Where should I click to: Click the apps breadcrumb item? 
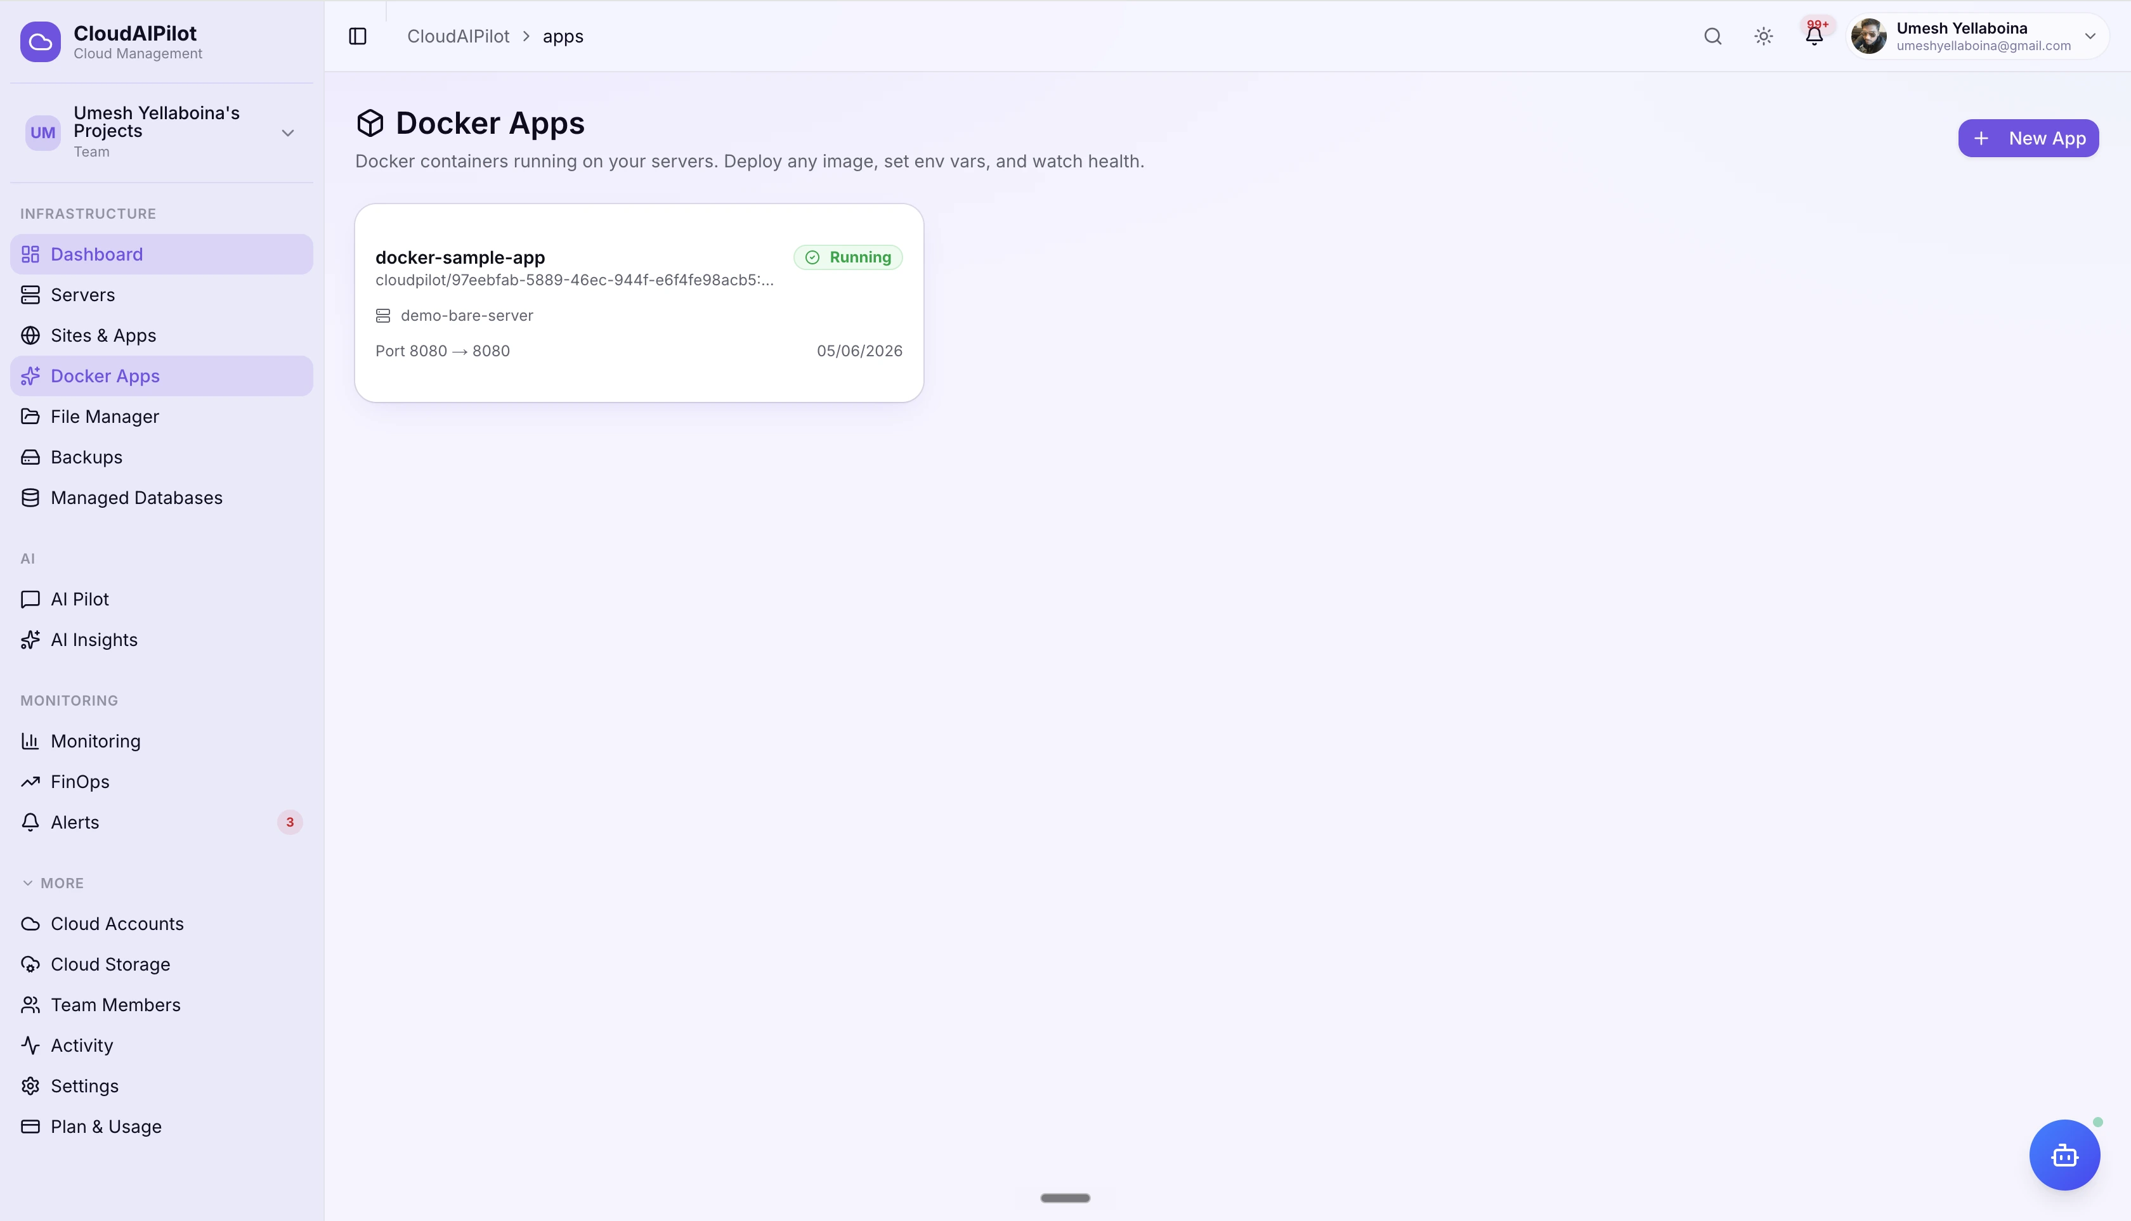pyautogui.click(x=563, y=36)
